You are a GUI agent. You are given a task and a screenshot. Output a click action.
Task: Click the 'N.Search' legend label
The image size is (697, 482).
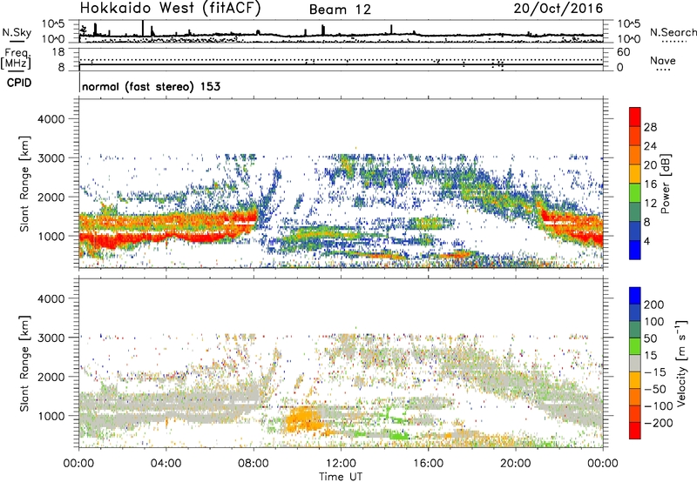tap(673, 32)
